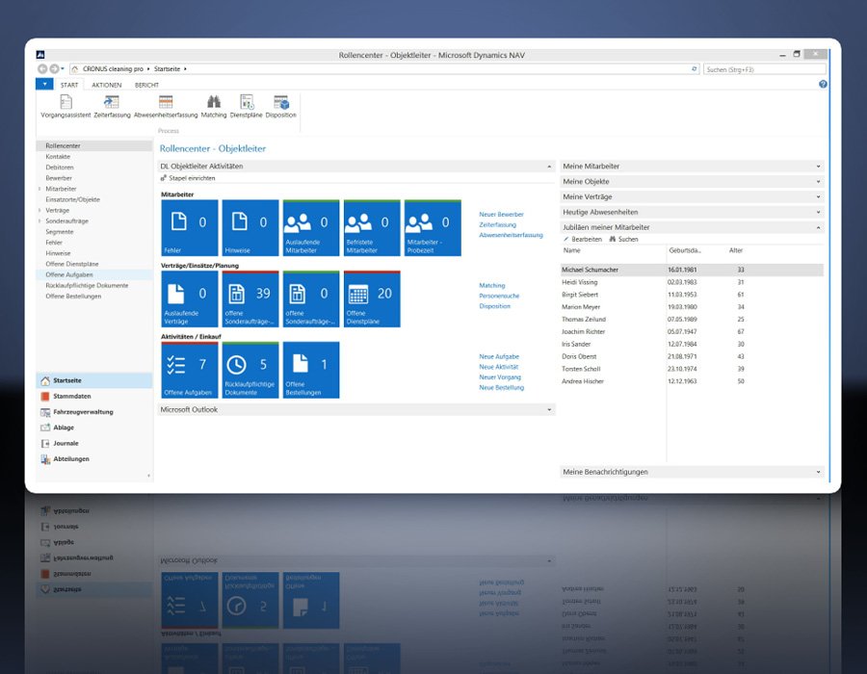
Task: Switch to the AKTIONEN ribbon tab
Action: (106, 85)
